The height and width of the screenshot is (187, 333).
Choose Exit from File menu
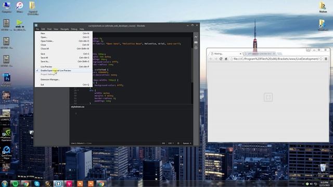(63, 85)
